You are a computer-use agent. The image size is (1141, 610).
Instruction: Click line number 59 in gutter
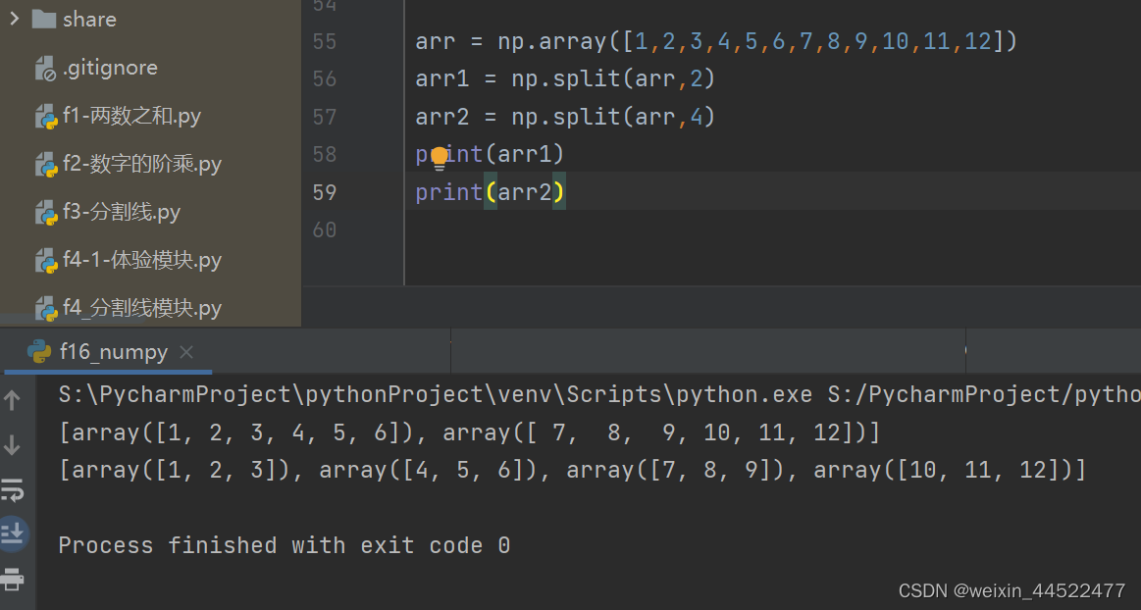click(325, 192)
